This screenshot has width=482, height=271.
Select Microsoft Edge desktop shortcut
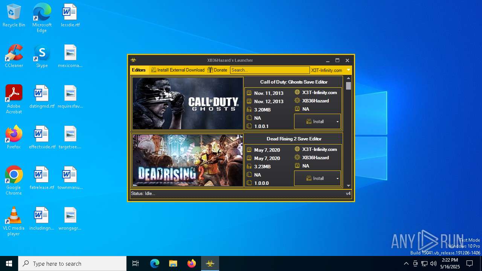[x=42, y=18]
